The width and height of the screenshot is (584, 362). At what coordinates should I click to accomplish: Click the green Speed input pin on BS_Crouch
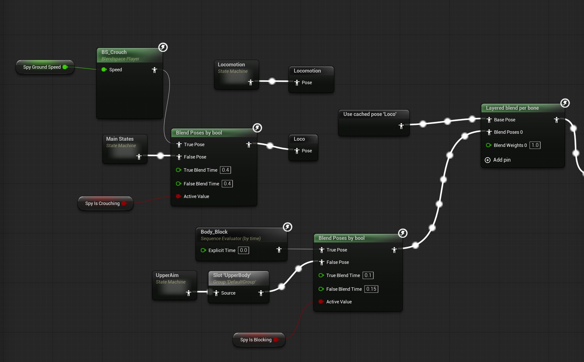point(104,70)
